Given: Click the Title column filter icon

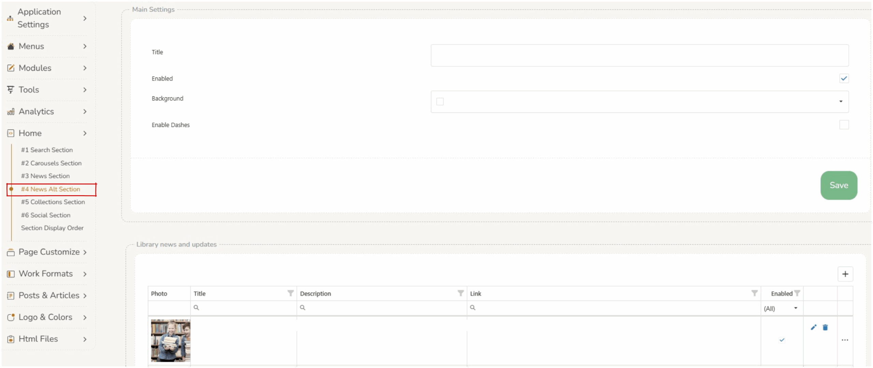Looking at the screenshot, I should pyautogui.click(x=290, y=293).
